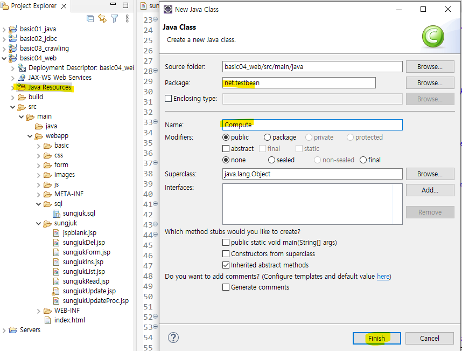
Task: Collapse the basic04_web project node
Action: pos(4,58)
